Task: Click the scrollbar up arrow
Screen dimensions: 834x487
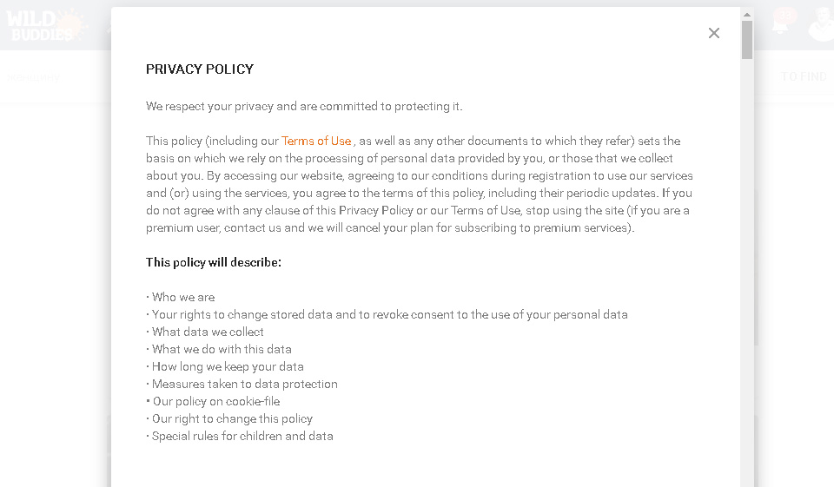Action: [747, 14]
